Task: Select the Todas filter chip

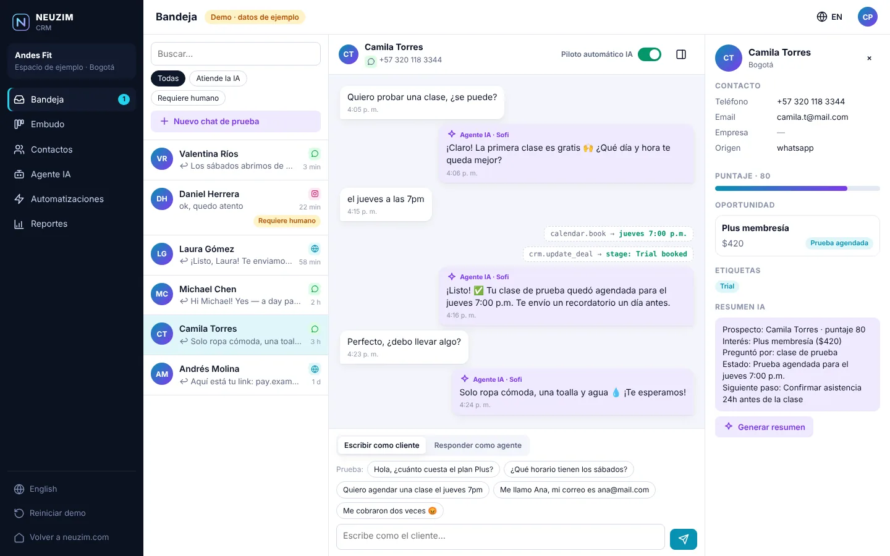Action: point(168,78)
